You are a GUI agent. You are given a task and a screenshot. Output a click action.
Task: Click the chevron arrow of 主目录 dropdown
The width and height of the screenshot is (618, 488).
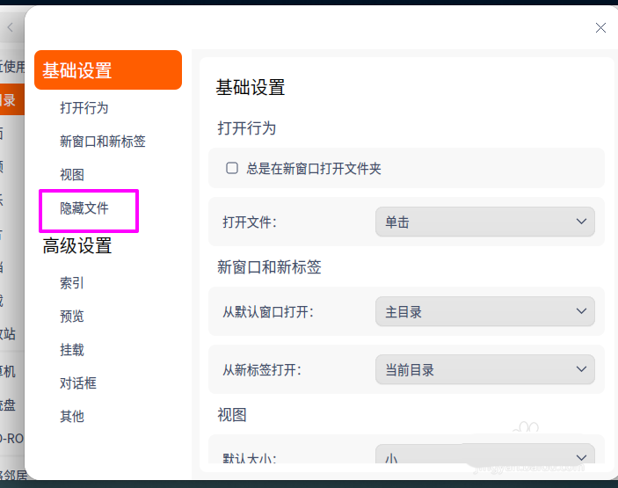click(581, 311)
